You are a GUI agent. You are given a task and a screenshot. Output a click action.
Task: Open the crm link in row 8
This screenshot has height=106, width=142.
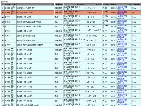tap(122, 78)
